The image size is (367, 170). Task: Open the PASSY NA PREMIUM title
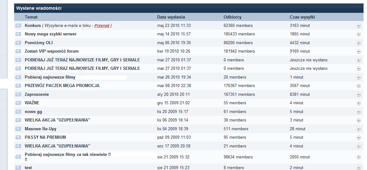tap(45, 137)
